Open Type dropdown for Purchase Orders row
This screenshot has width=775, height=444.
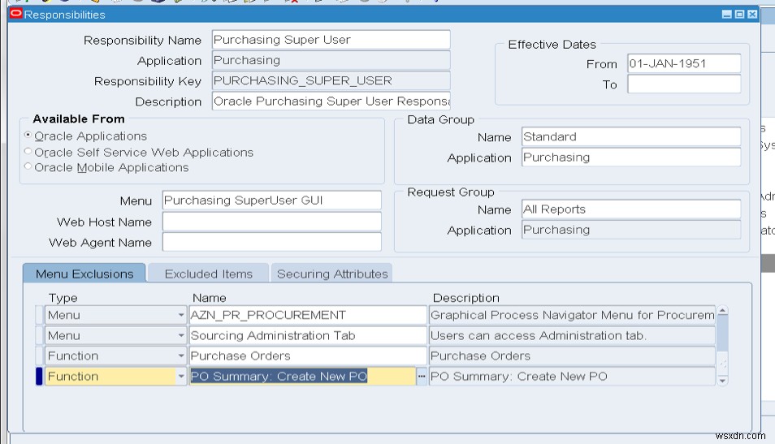(x=181, y=356)
